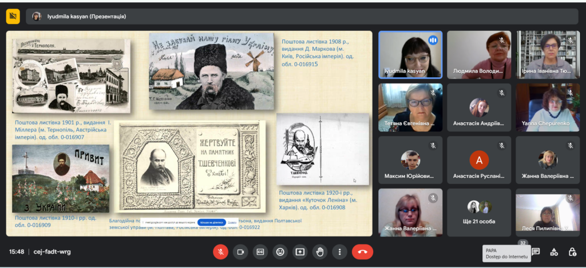Click the 32 participants count badge

[x=522, y=243]
